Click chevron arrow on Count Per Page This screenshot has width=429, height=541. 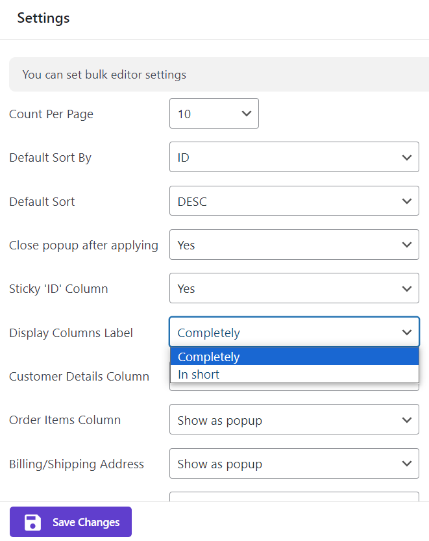(x=246, y=114)
